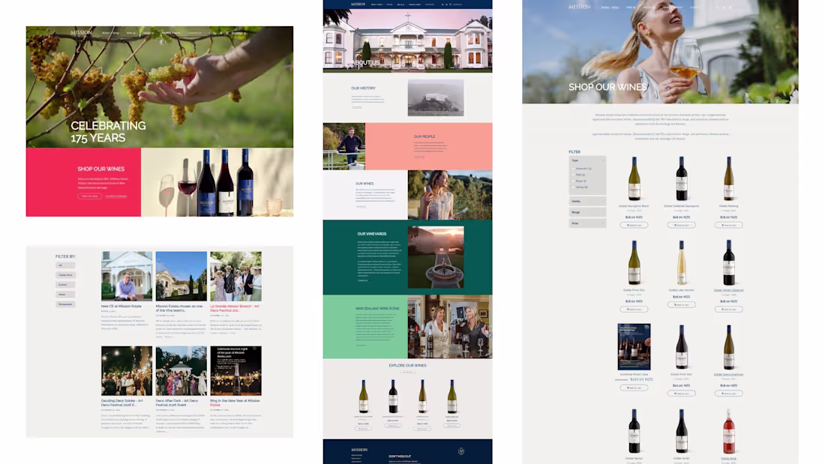Click the Price filter slider control
Screen dimensions: 825x464
(x=587, y=223)
